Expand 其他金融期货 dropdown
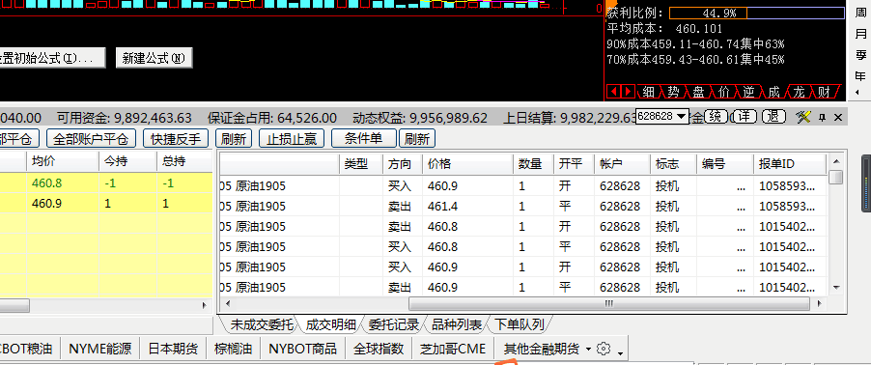871x365 pixels. click(x=588, y=350)
